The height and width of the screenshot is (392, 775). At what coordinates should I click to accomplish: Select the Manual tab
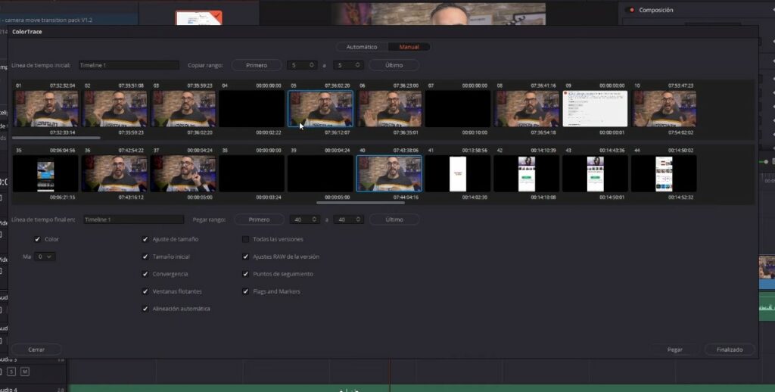pos(409,47)
